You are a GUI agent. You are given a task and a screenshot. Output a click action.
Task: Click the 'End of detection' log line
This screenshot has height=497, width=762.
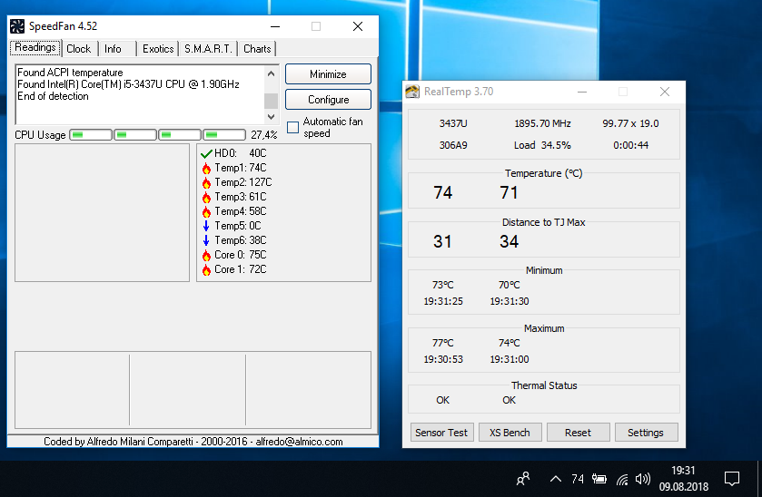click(x=53, y=96)
